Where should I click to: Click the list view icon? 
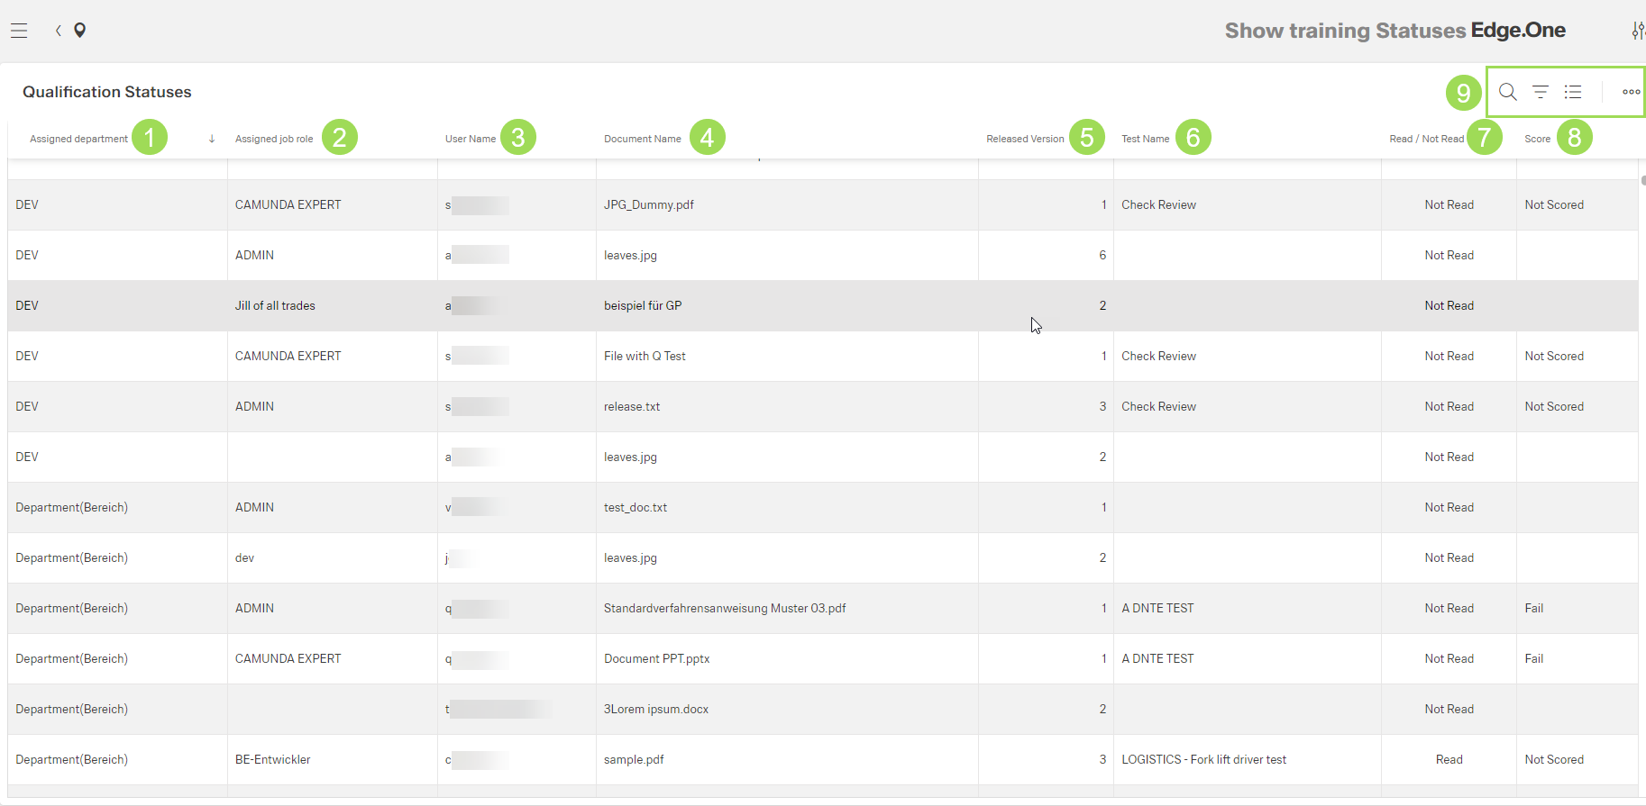pos(1573,92)
